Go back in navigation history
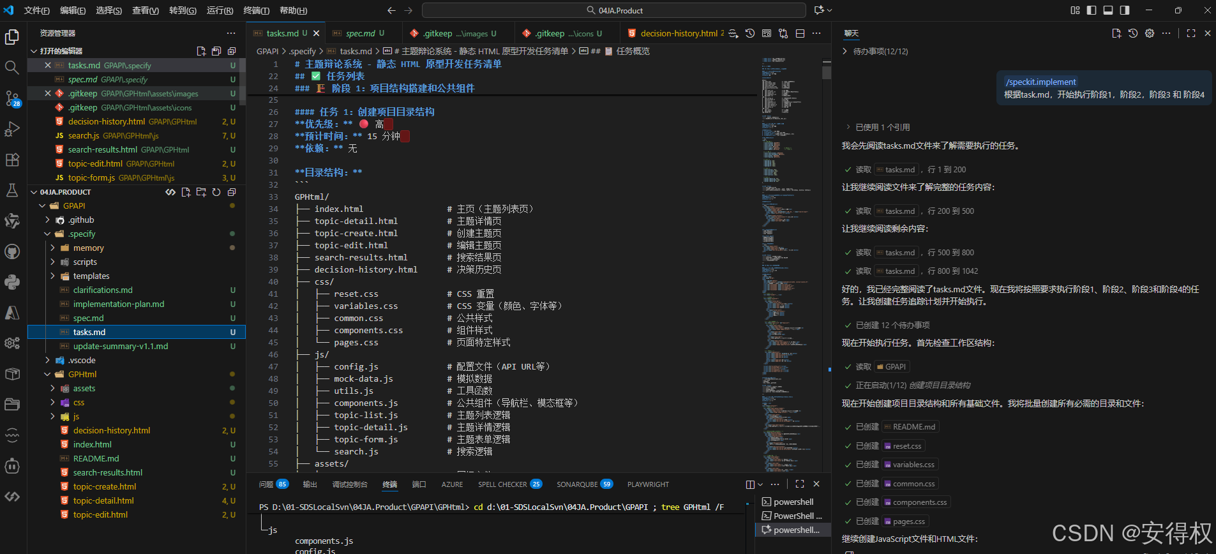The height and width of the screenshot is (554, 1216). tap(391, 10)
